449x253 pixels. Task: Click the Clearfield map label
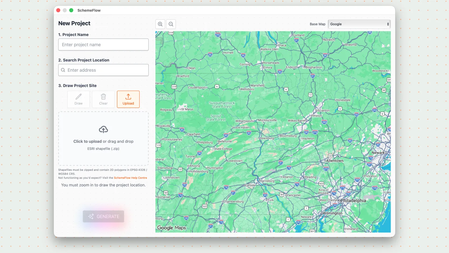tap(193, 134)
